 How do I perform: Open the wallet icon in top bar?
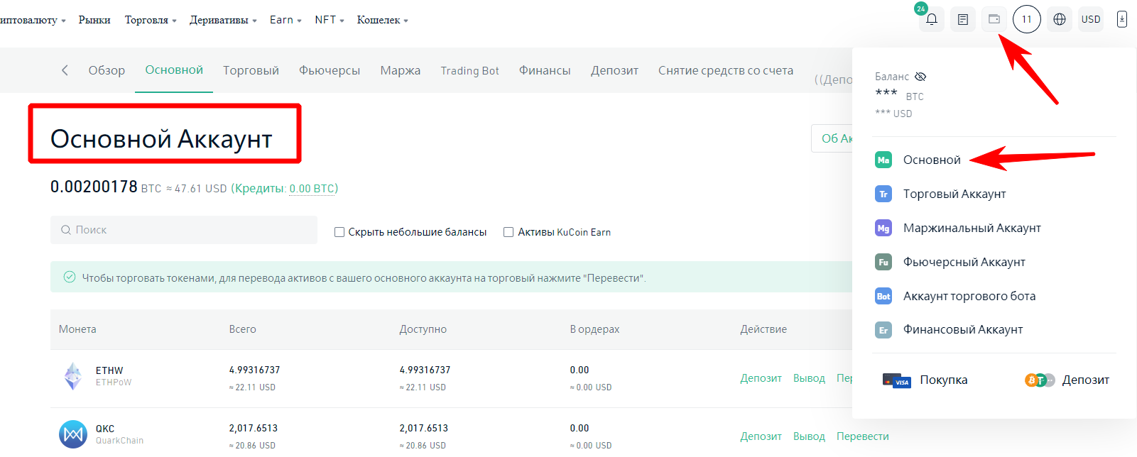click(994, 20)
